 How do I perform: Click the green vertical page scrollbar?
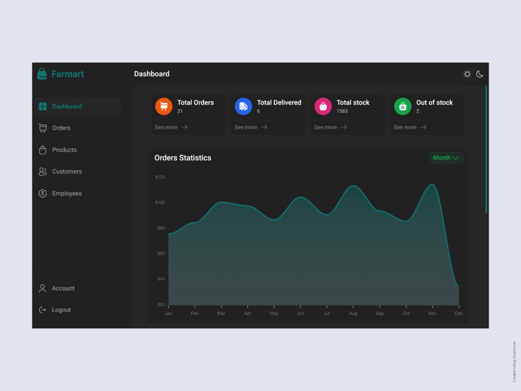coord(486,149)
